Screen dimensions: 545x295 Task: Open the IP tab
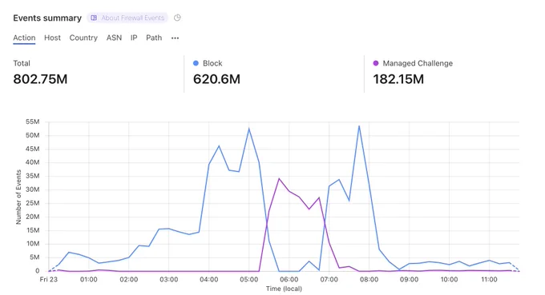click(x=134, y=38)
